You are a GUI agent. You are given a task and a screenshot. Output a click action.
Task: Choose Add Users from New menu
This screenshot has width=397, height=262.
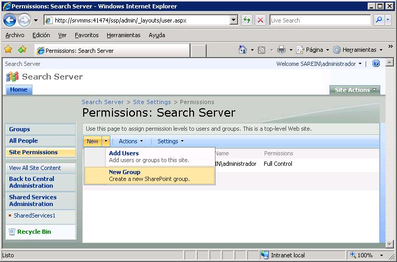[x=150, y=157]
